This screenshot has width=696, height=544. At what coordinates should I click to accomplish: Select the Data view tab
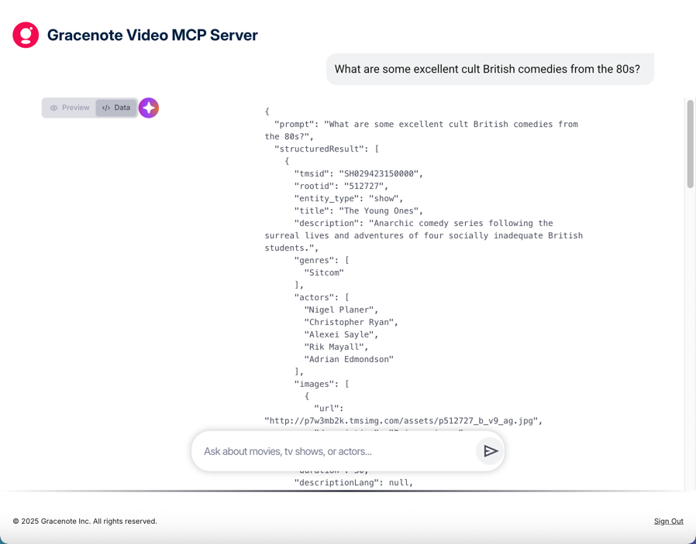[x=116, y=108]
